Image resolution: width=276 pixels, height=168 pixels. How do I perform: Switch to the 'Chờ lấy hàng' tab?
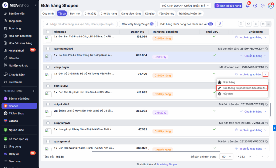point(109,13)
